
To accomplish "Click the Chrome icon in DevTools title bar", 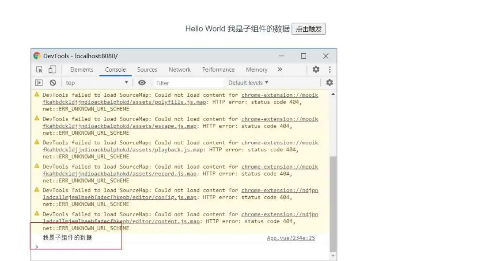I will (x=37, y=56).
